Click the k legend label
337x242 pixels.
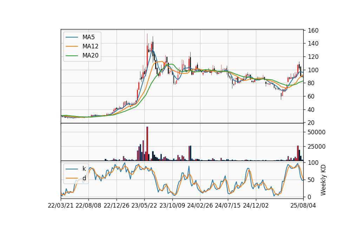(84, 169)
